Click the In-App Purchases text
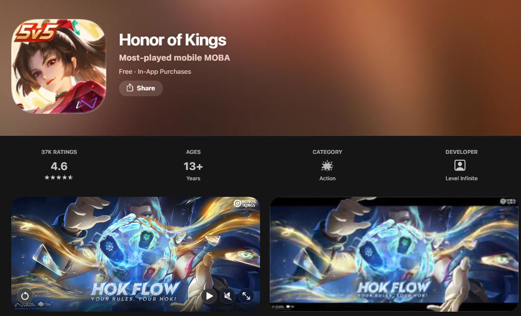Viewport: 521px width, 316px height. (x=165, y=72)
